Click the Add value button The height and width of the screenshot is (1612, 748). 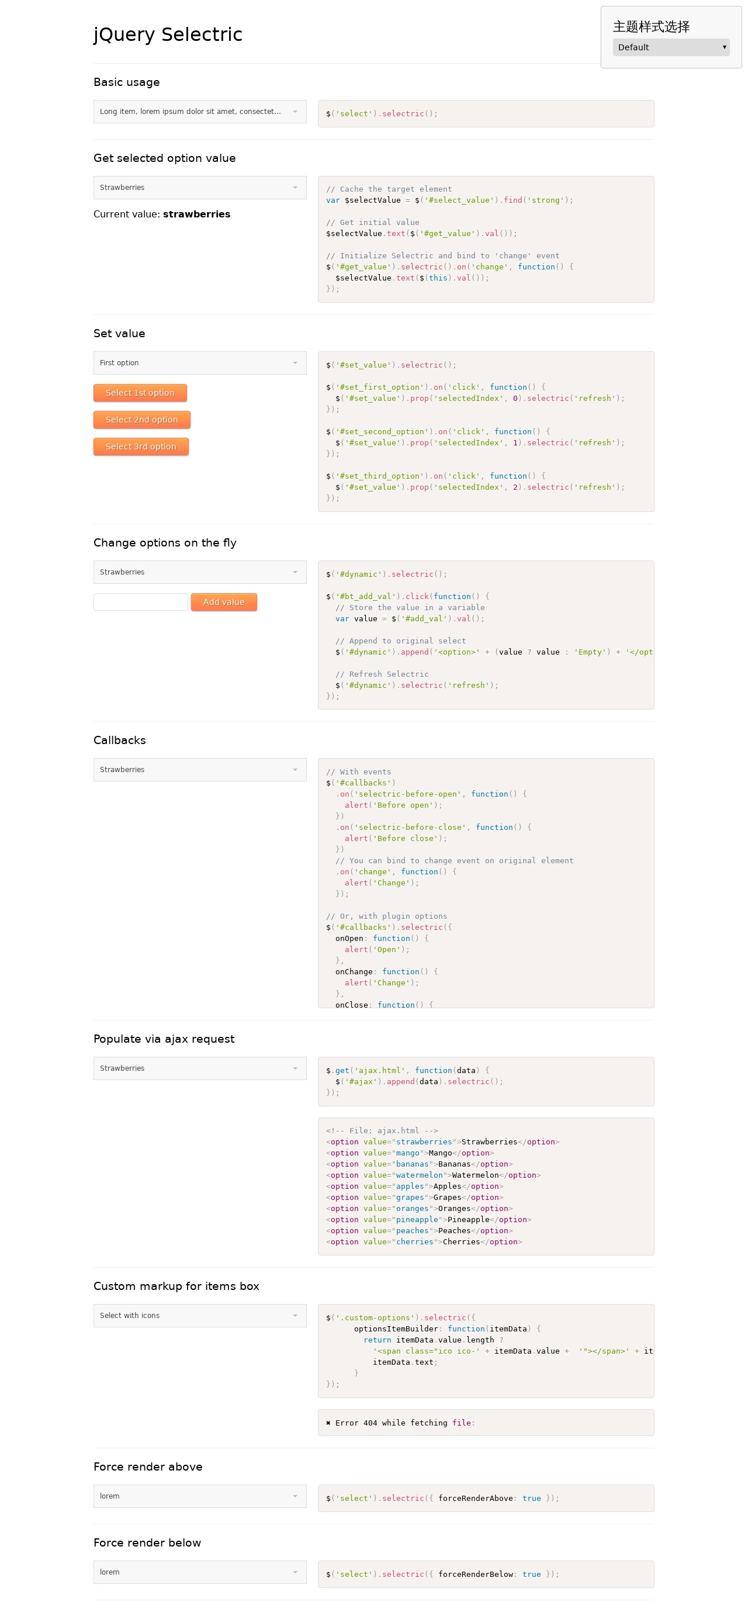pyautogui.click(x=224, y=602)
